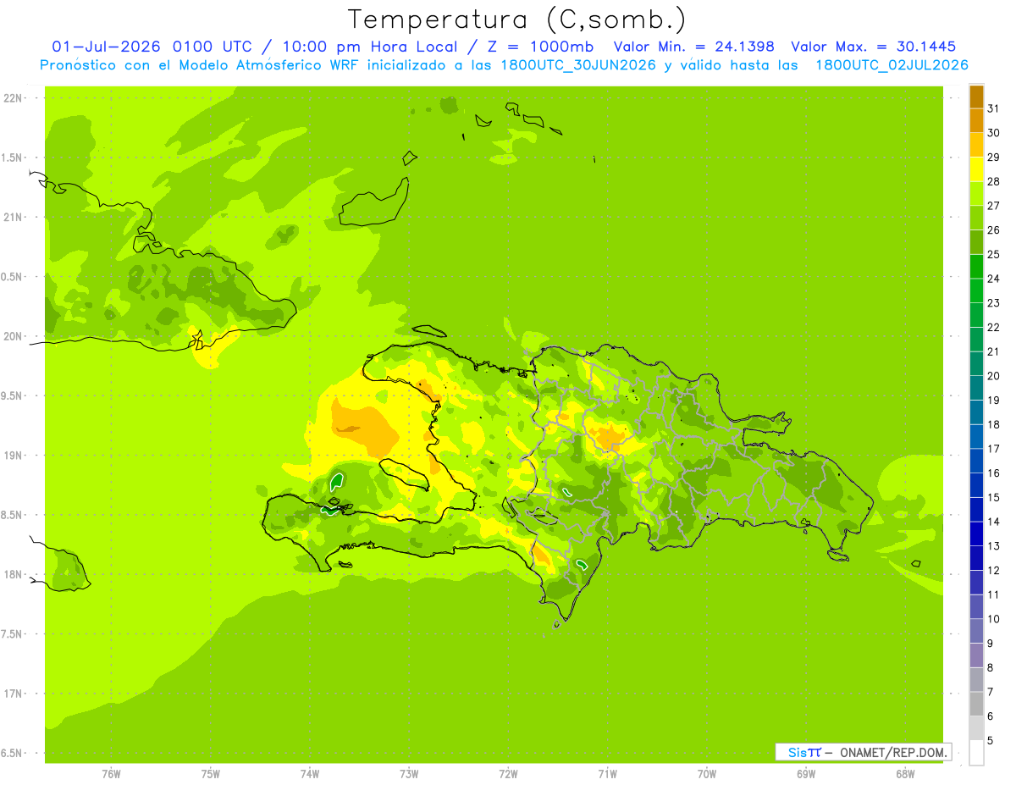This screenshot has width=1016, height=785.
Task: Click the '71W' longitude label
Action: [x=607, y=774]
